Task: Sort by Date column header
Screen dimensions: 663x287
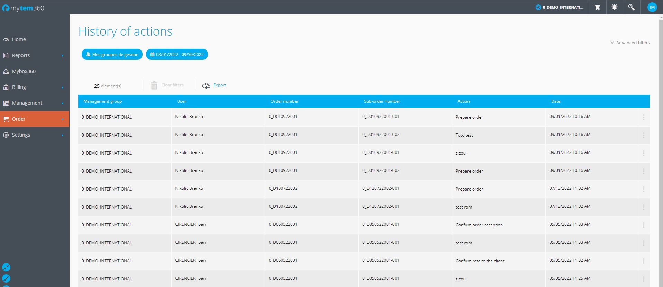Action: click(556, 101)
